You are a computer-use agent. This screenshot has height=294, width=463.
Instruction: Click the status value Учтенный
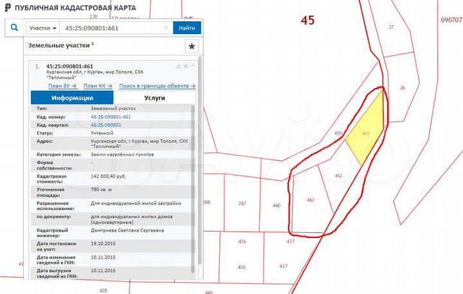(x=102, y=133)
